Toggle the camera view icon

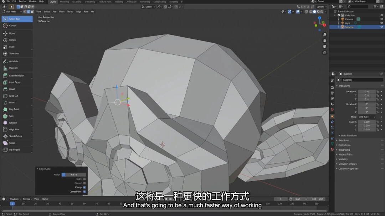[x=325, y=47]
